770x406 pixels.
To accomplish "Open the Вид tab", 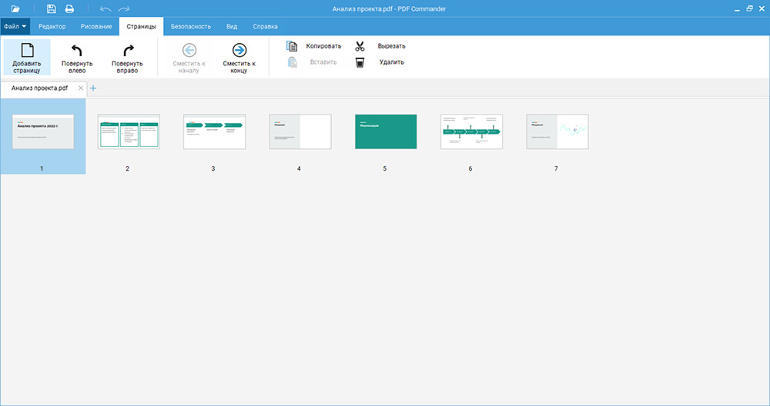I will [x=232, y=26].
